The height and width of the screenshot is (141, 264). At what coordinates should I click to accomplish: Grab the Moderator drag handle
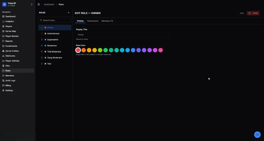pos(42,46)
